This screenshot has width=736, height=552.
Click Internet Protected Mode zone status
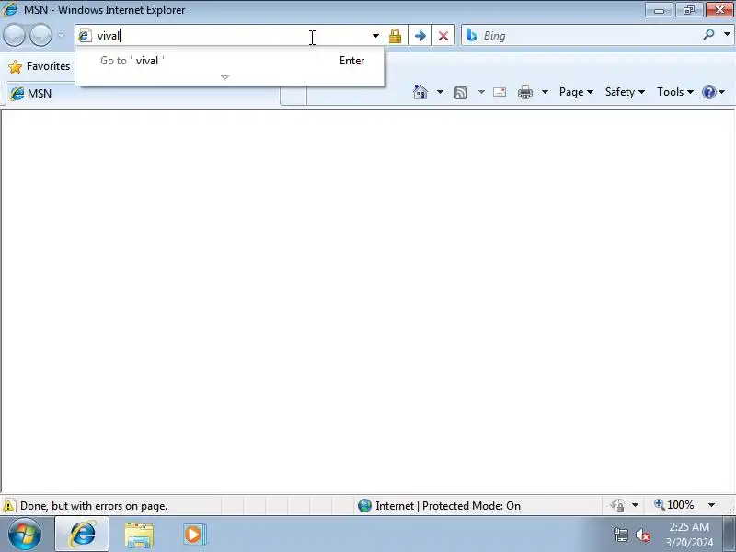coord(448,505)
